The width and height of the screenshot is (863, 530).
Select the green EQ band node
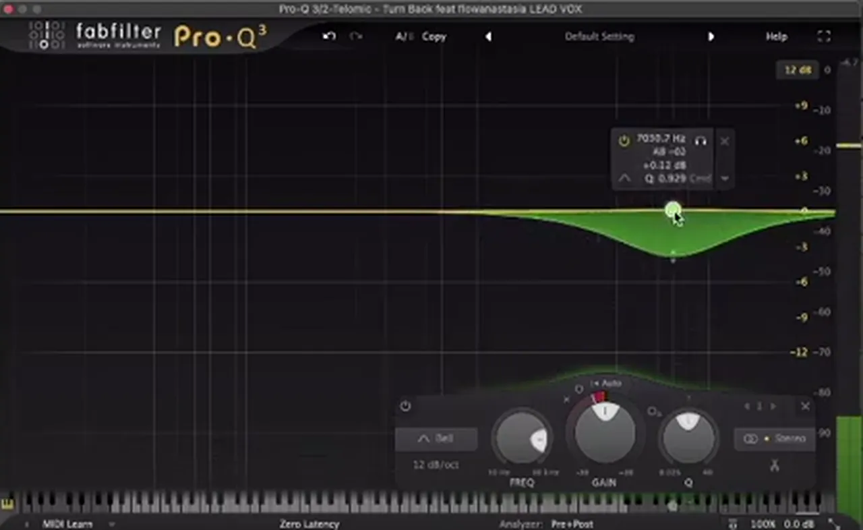click(672, 210)
